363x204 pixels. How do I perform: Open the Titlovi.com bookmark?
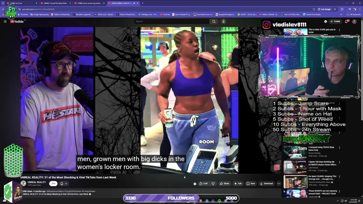click(x=104, y=14)
